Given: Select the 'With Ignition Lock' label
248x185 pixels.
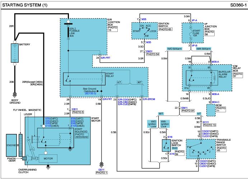Looking at the screenshot, I should tap(165, 124).
